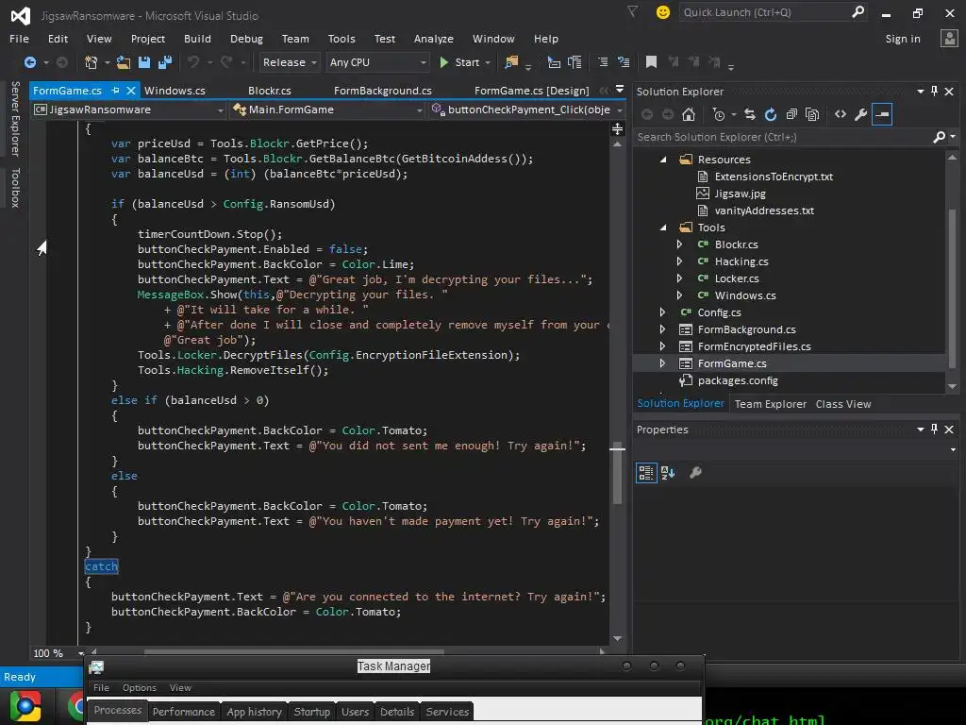966x725 pixels.
Task: Toggle auto-hide pin on Properties panel
Action: (x=935, y=430)
